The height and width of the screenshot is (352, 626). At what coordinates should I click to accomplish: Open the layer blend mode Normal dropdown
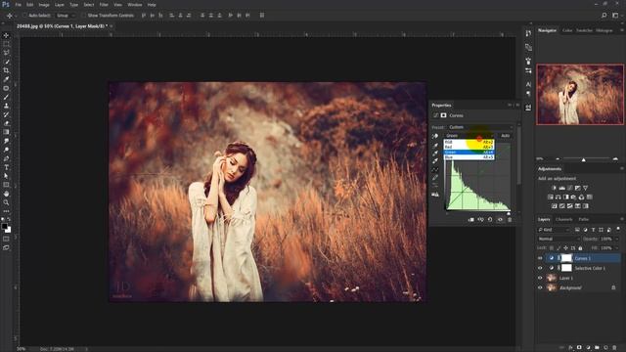pyautogui.click(x=558, y=239)
